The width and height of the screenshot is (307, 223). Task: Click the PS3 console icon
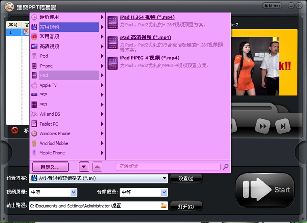click(34, 105)
